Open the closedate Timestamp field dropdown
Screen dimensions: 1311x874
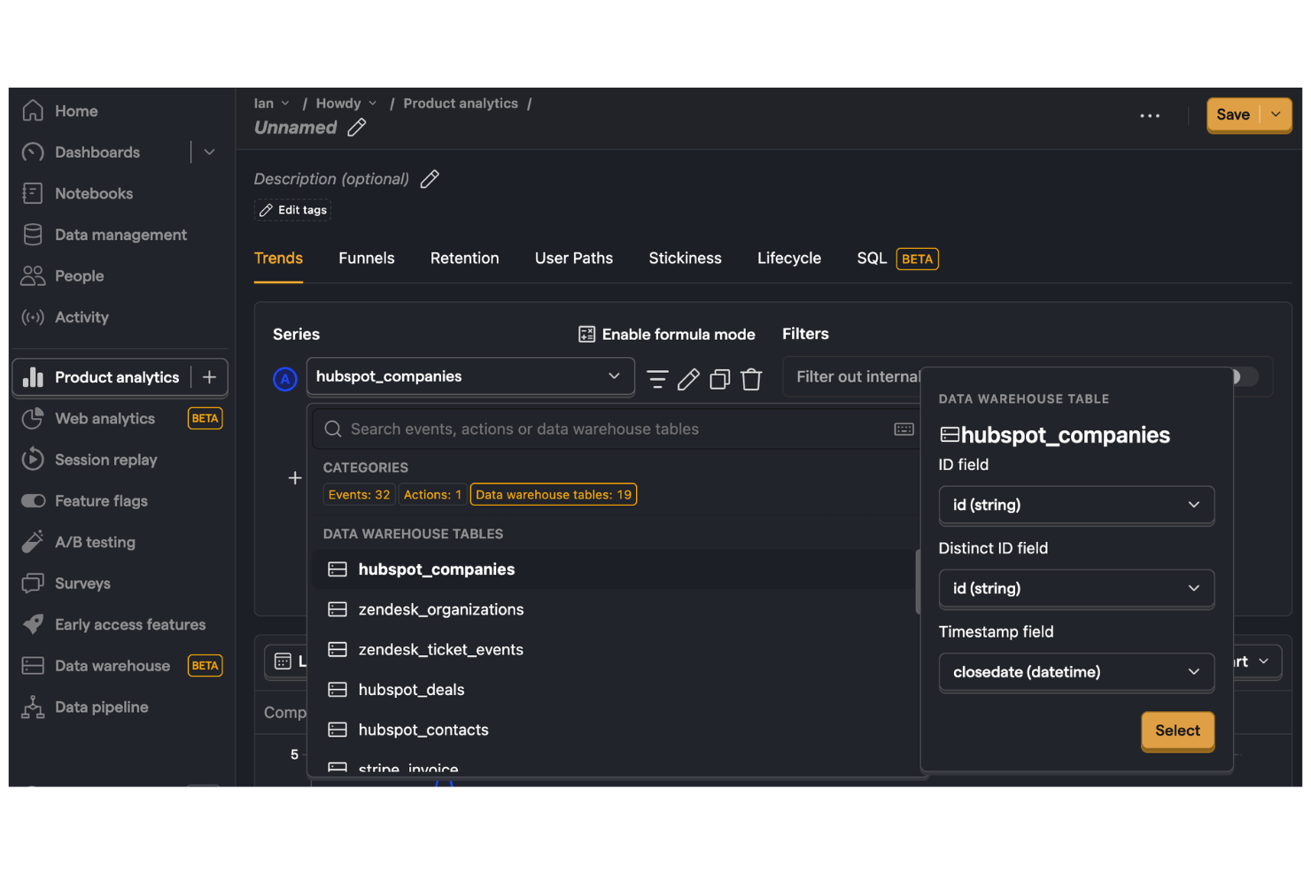click(x=1075, y=672)
